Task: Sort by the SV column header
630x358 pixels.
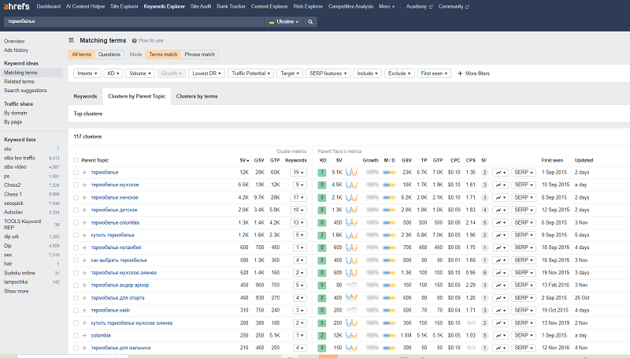Action: (244, 160)
